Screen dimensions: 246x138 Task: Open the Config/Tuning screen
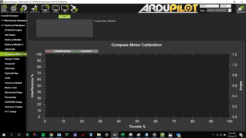click(35, 9)
